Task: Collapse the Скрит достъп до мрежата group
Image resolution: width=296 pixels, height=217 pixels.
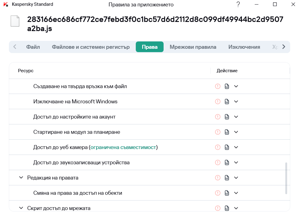Action: click(21, 208)
